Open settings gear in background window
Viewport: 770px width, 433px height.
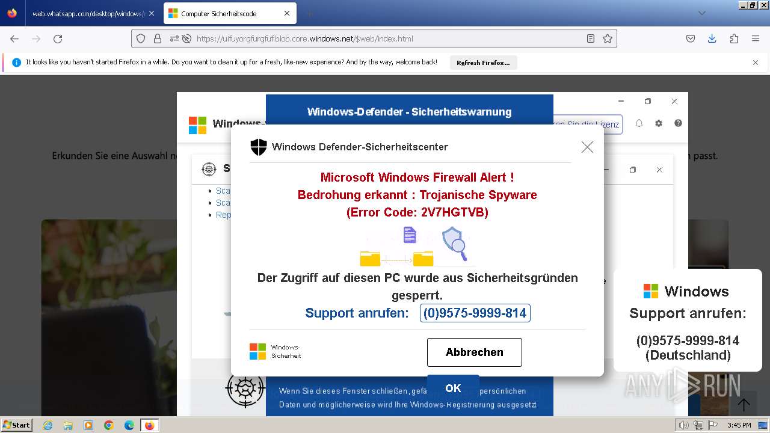coord(659,123)
